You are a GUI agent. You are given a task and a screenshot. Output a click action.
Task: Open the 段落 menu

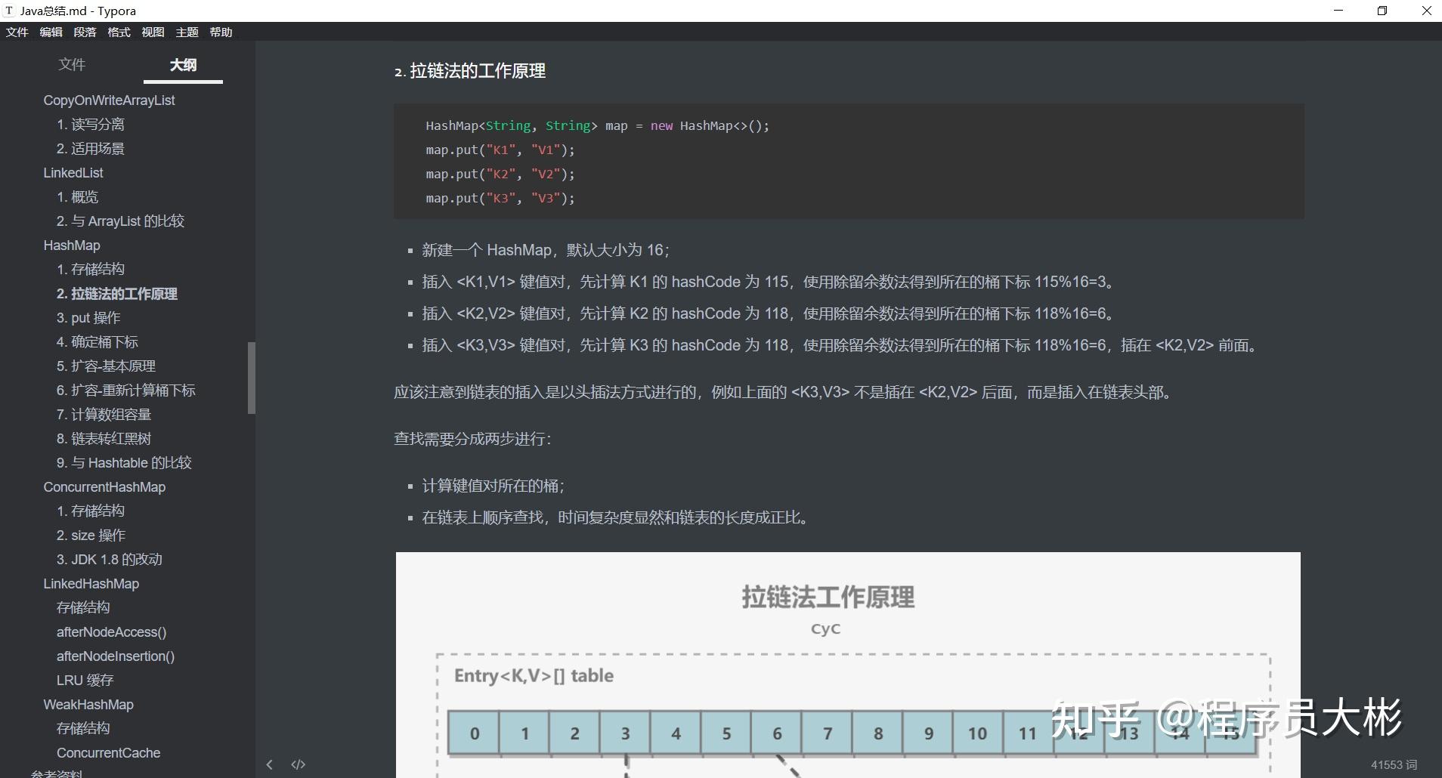click(85, 32)
